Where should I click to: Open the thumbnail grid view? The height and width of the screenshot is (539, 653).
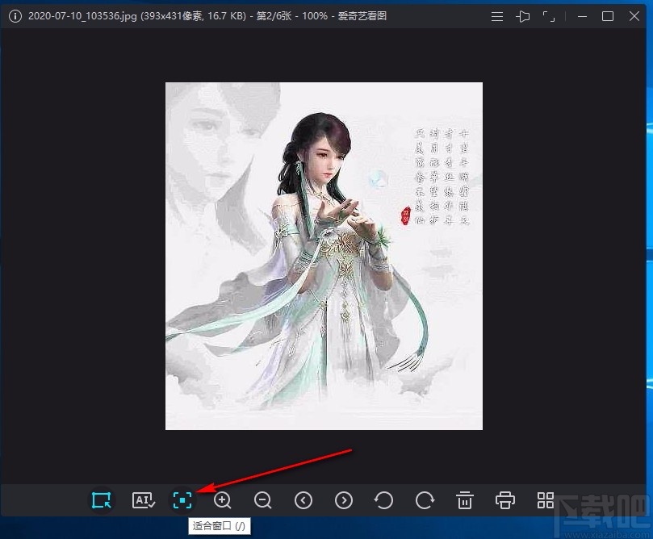545,500
